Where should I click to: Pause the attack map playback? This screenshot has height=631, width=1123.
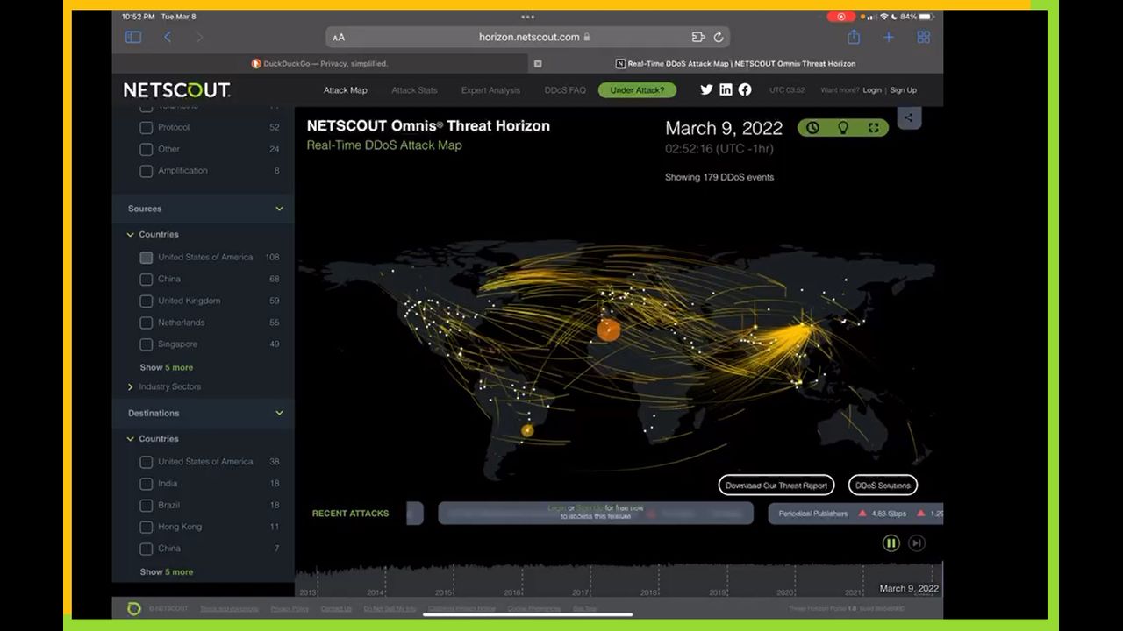click(891, 543)
